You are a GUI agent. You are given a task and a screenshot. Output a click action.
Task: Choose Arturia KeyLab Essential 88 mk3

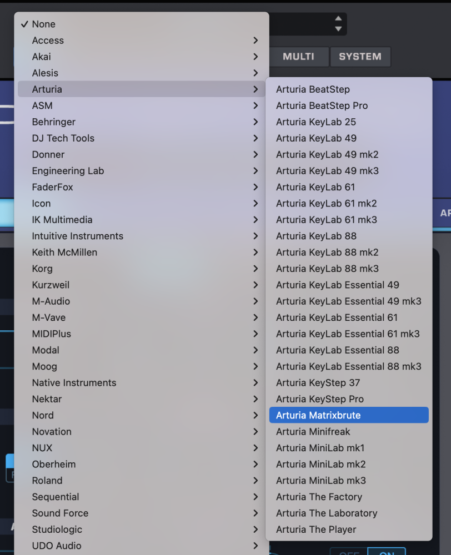pos(349,366)
